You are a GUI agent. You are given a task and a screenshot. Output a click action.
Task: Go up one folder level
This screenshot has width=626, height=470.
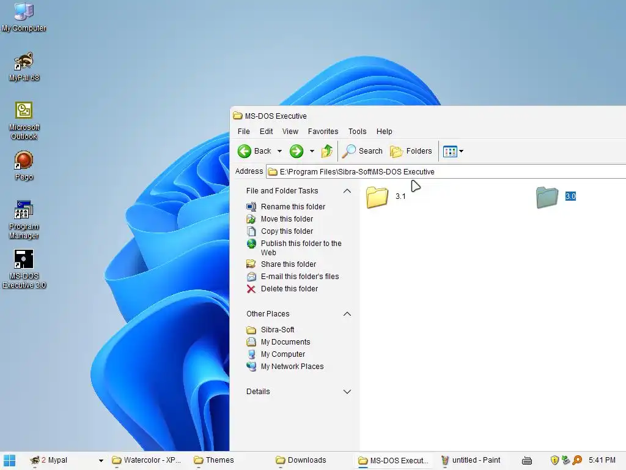[x=327, y=151]
